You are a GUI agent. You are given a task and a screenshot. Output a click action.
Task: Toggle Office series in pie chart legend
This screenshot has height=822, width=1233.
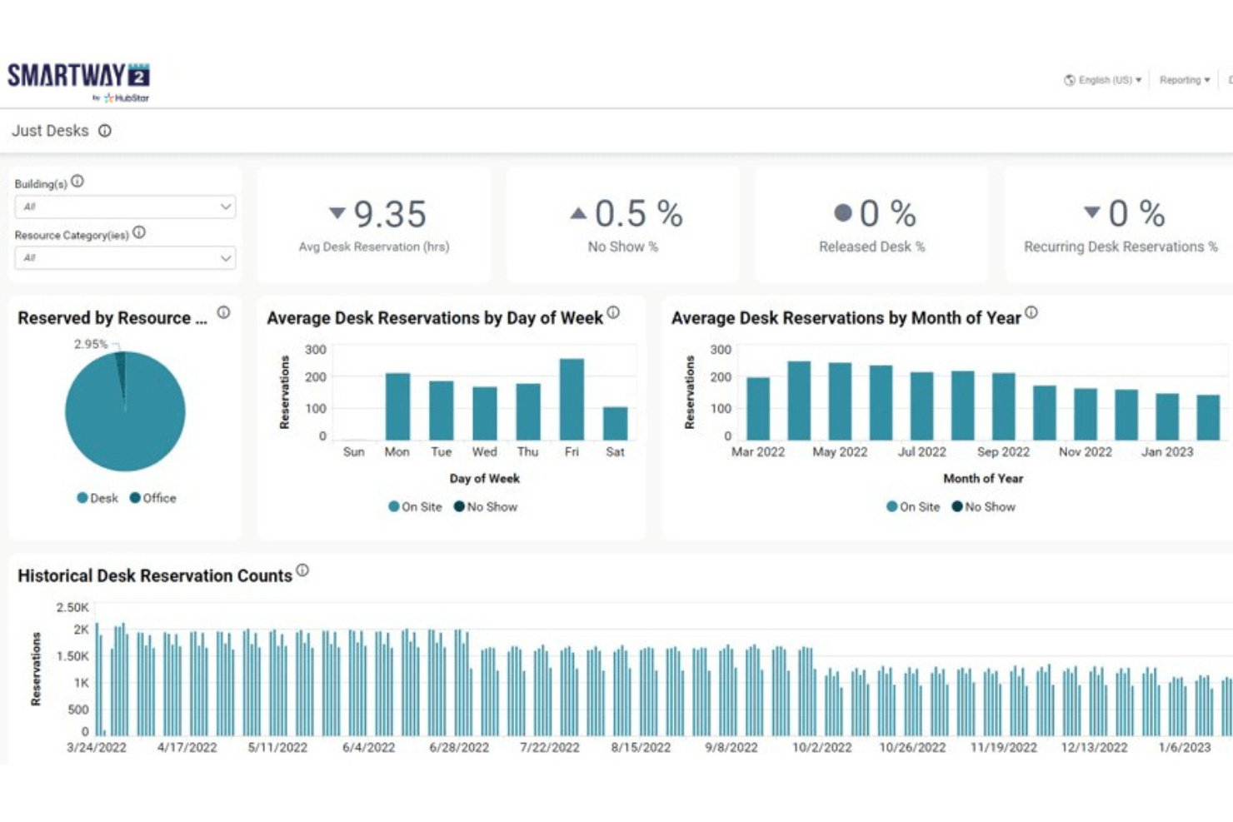(153, 498)
